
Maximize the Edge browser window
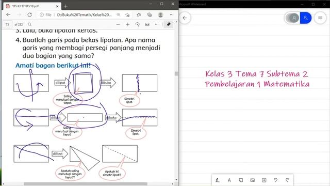161,4
